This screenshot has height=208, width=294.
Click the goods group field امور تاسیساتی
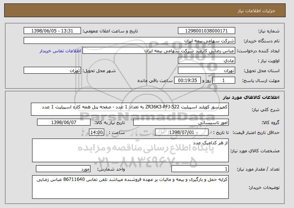(x=181, y=123)
